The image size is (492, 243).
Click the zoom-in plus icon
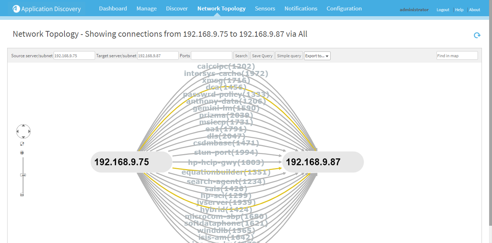point(22,152)
